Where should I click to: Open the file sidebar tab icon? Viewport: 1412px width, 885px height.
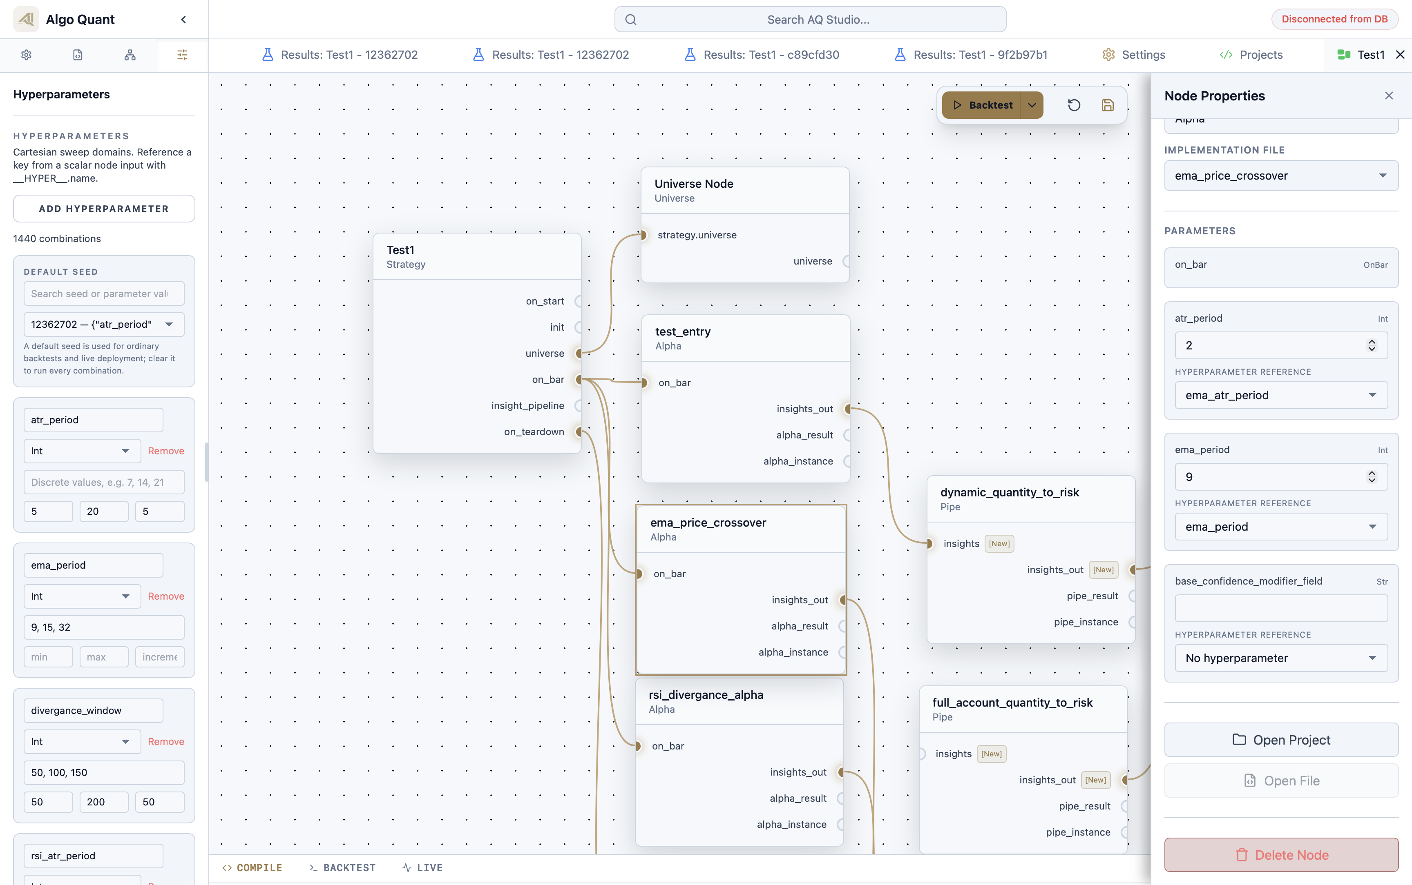78,55
